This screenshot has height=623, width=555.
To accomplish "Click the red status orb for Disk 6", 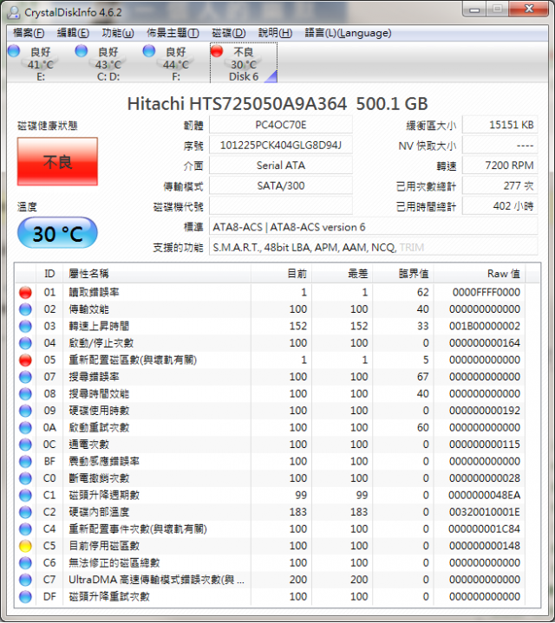I will (x=217, y=51).
